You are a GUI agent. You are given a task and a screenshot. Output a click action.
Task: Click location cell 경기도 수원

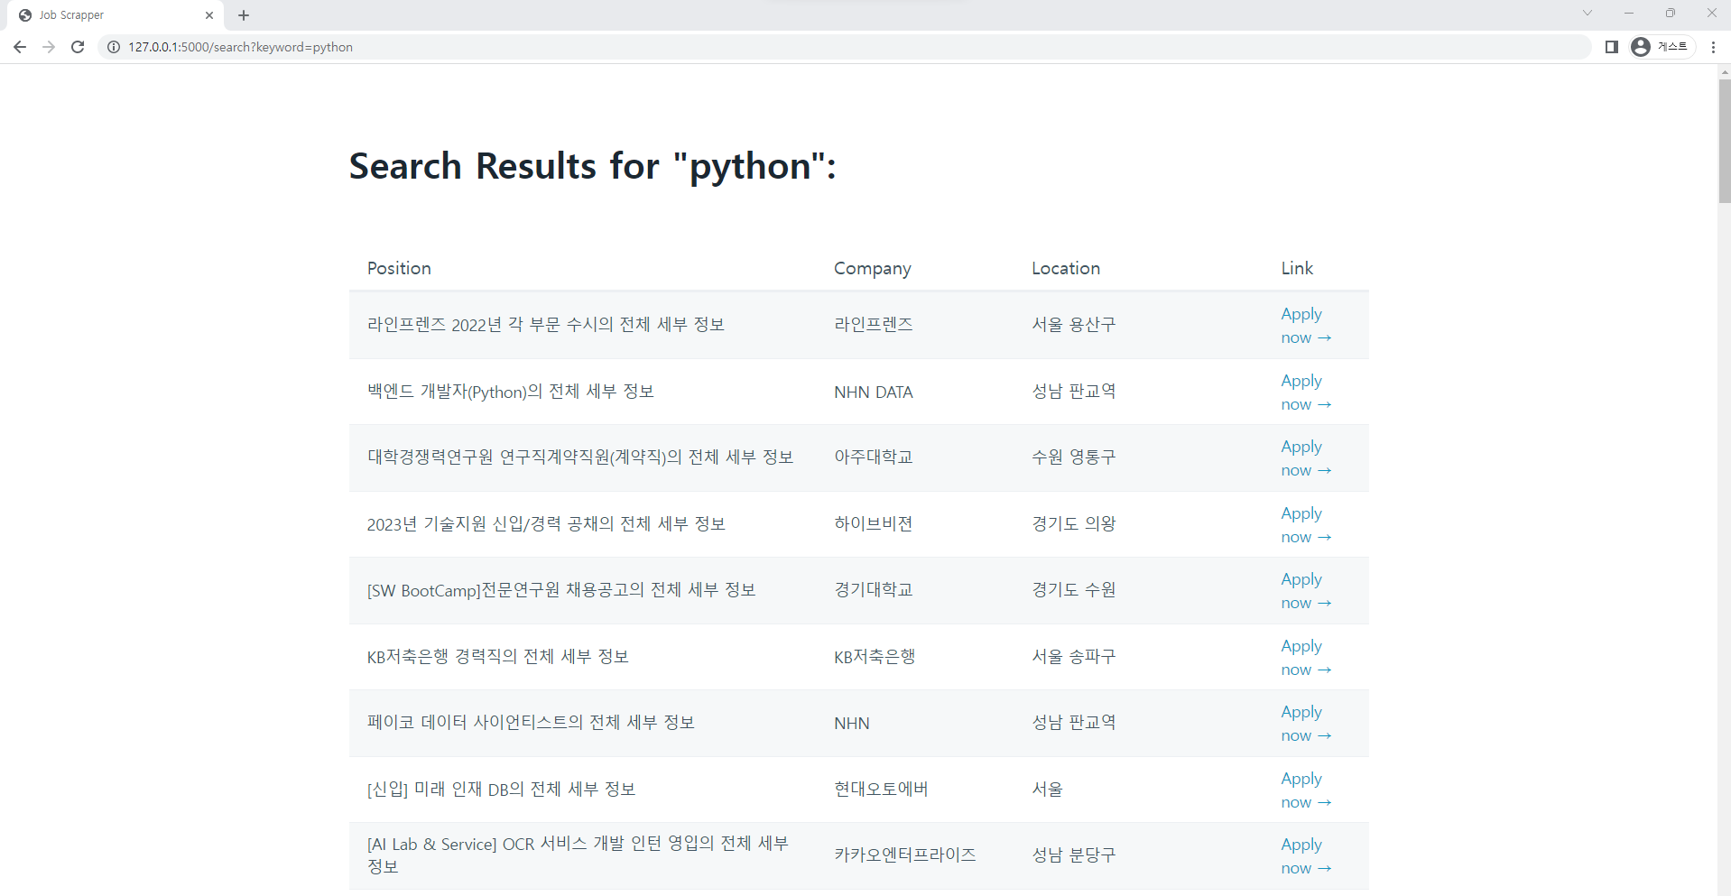[x=1073, y=590]
